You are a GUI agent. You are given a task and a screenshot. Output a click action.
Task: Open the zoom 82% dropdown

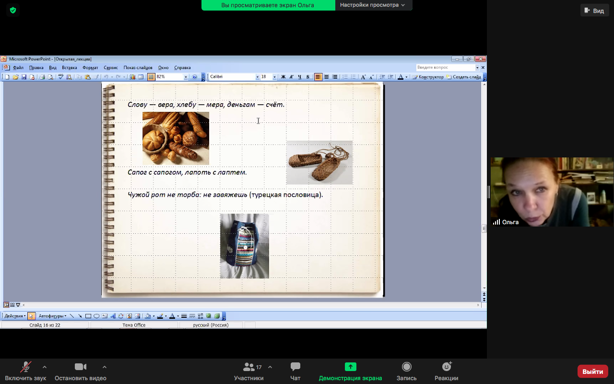pyautogui.click(x=186, y=77)
